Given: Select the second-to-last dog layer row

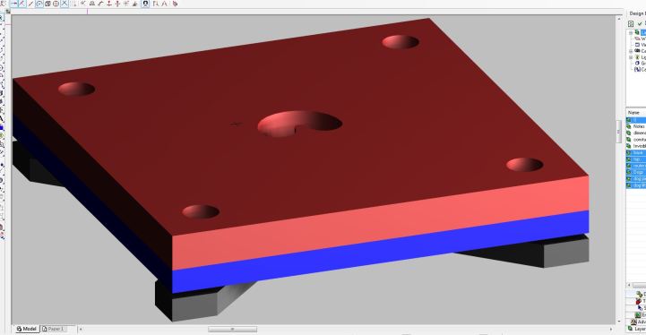Looking at the screenshot, I should coord(636,178).
